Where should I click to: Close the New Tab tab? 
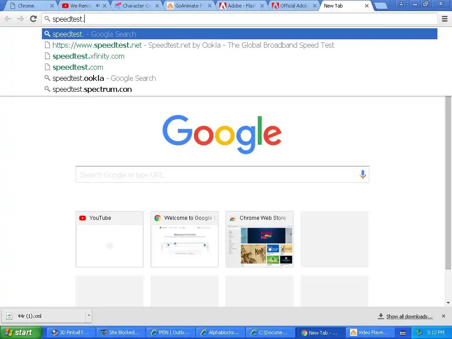click(x=367, y=6)
